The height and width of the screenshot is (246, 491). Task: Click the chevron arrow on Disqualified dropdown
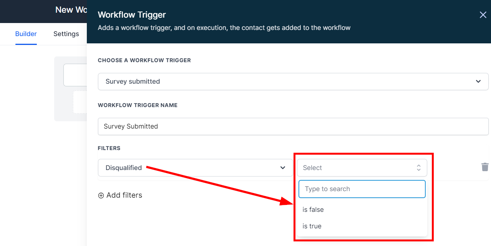[x=283, y=168]
